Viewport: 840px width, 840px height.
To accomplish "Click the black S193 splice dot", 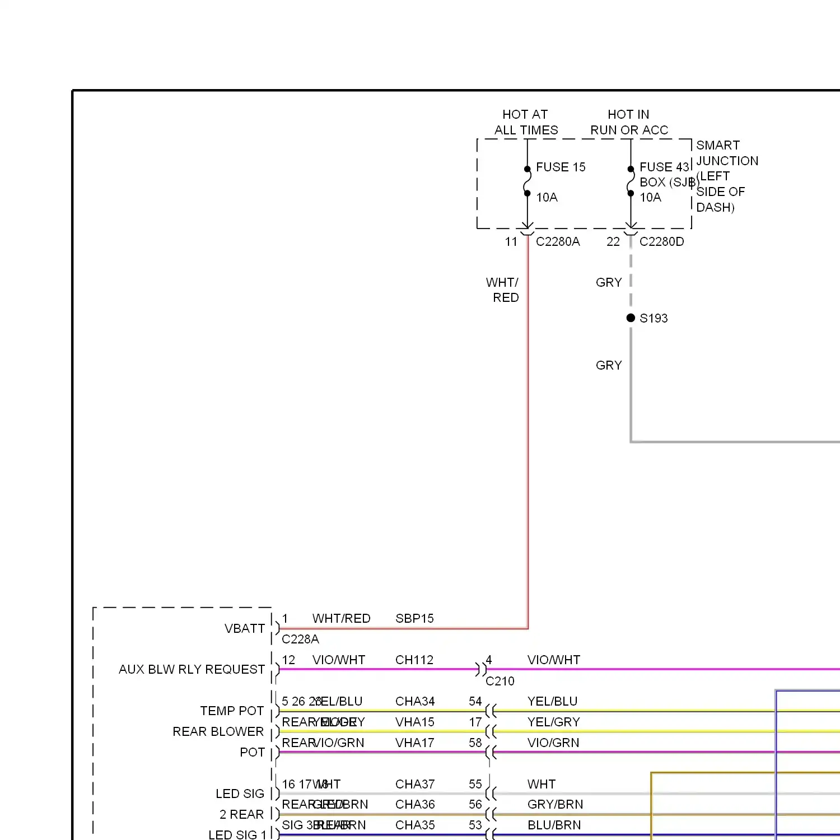I will click(631, 318).
